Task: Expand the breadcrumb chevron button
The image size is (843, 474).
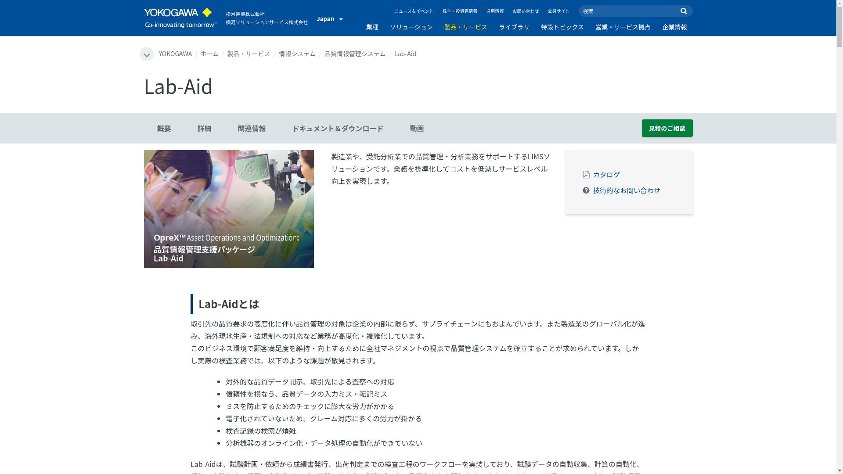Action: click(147, 54)
